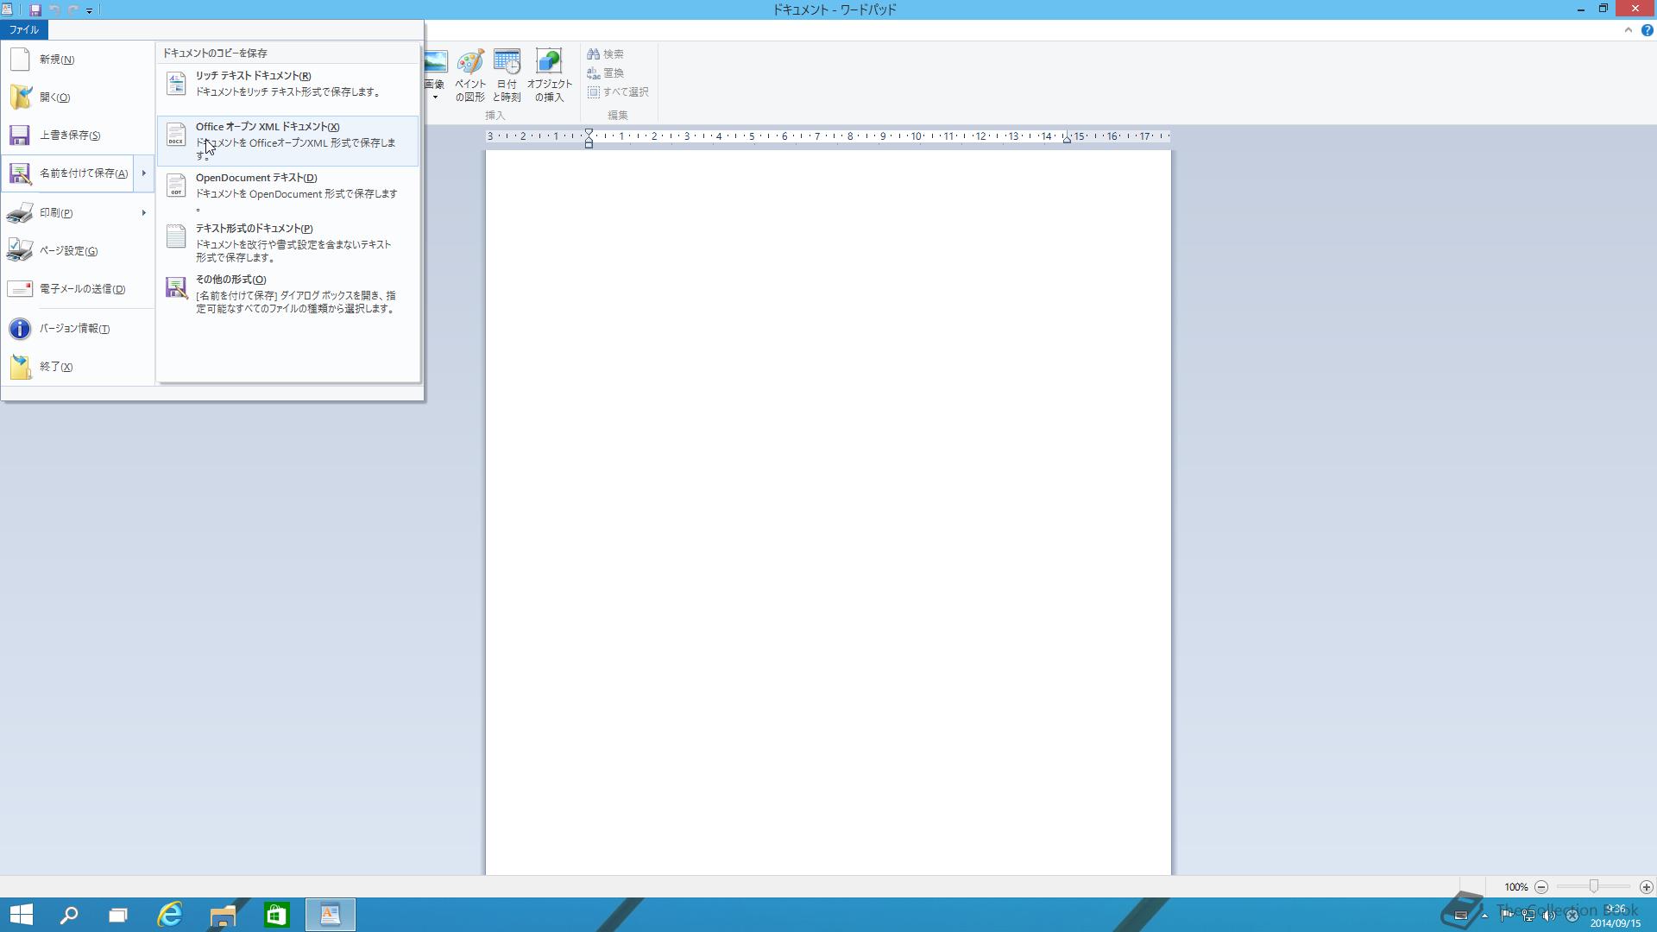
Task: Click the Redo arrow in quick access toolbar
Action: pyautogui.click(x=73, y=10)
